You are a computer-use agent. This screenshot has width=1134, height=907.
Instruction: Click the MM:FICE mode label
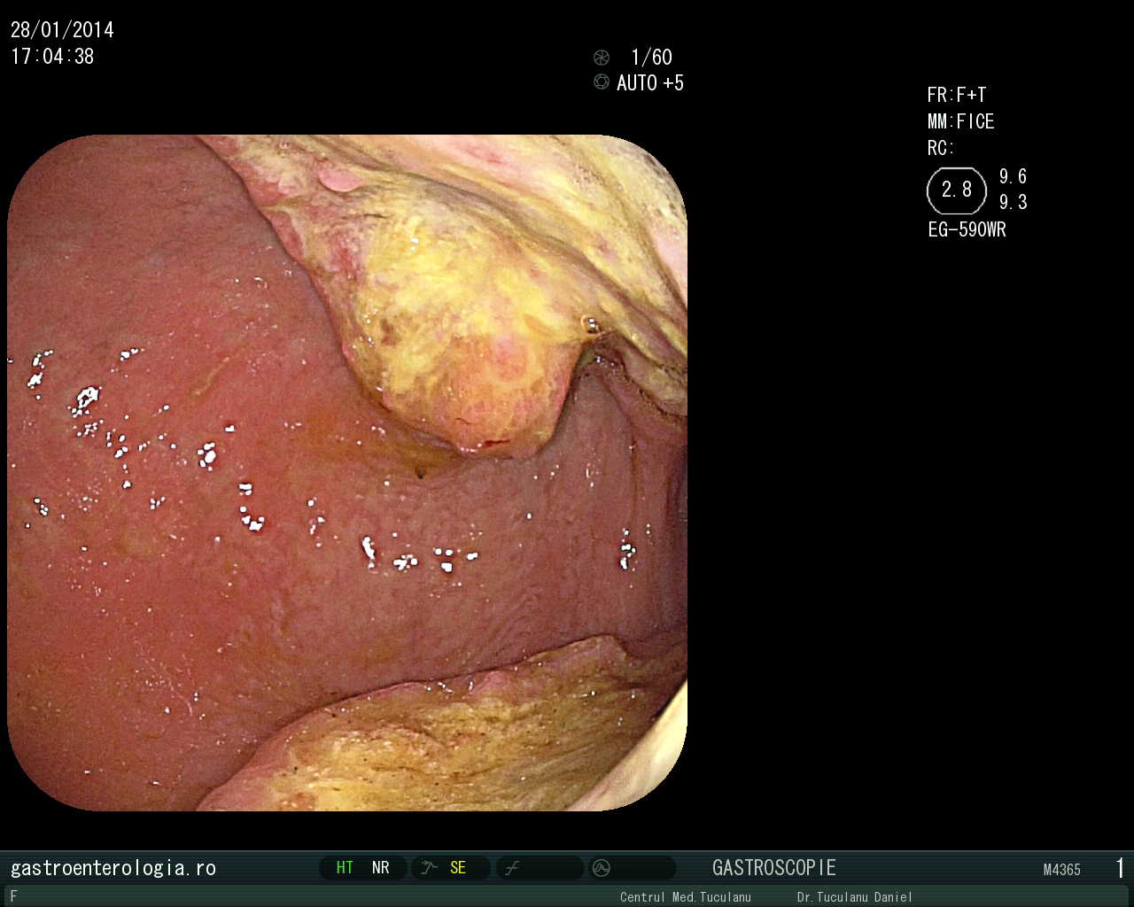click(x=961, y=121)
